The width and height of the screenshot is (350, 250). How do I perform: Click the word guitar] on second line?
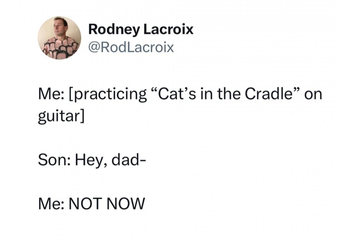[61, 116]
